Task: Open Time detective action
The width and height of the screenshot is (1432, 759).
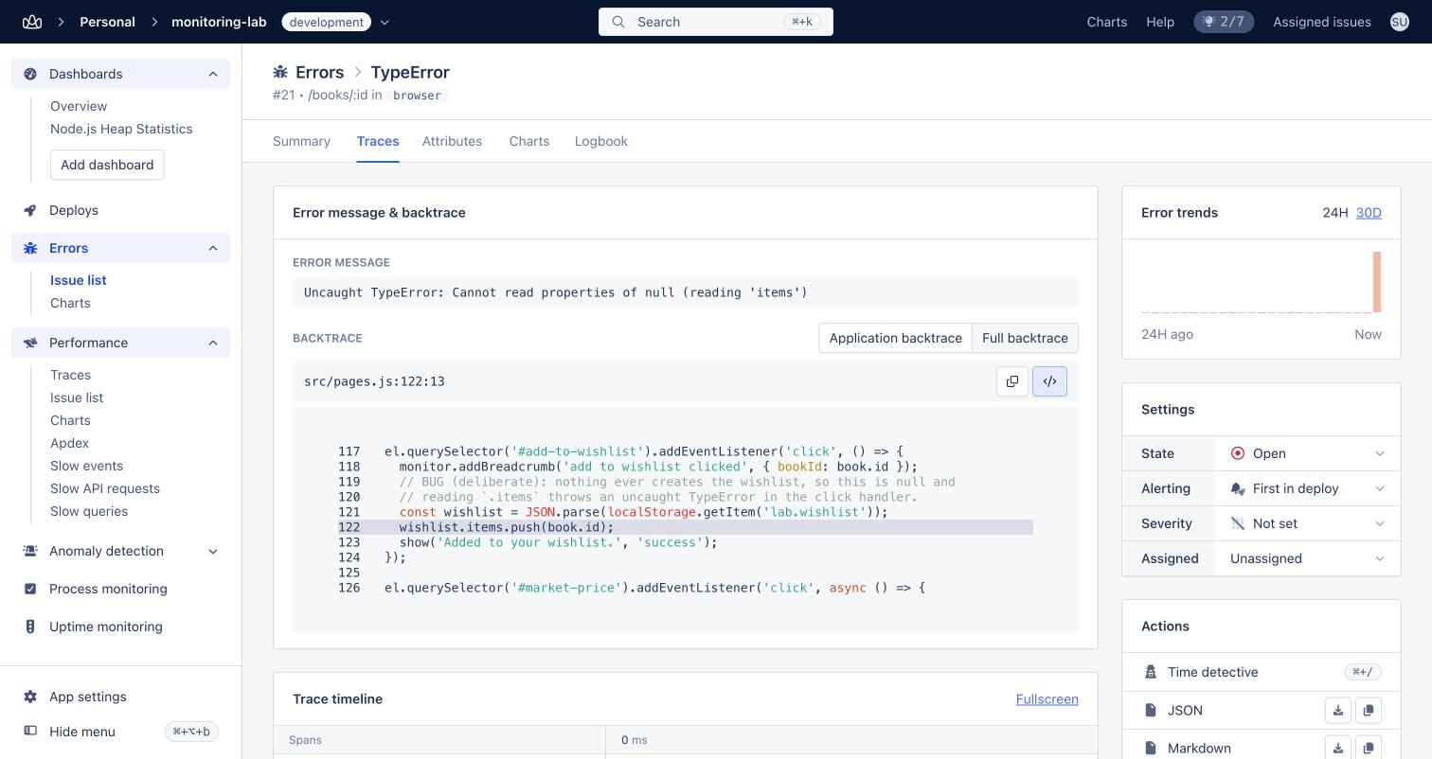Action: 1262,672
